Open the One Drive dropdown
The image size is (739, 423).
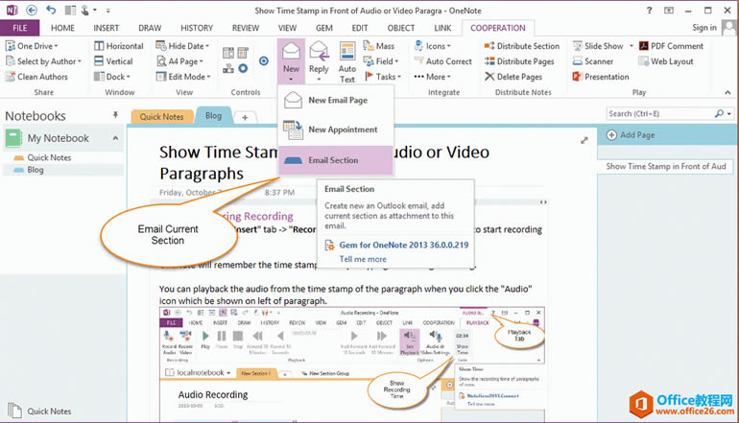[x=32, y=46]
